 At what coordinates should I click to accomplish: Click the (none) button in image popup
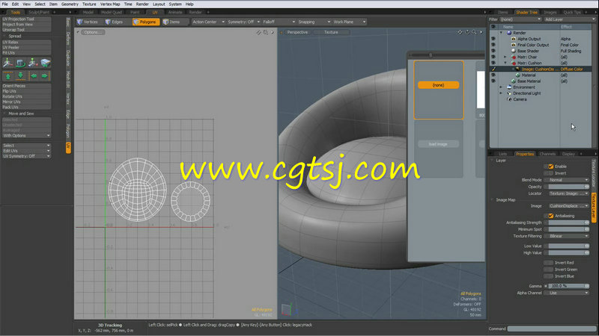[x=438, y=85]
